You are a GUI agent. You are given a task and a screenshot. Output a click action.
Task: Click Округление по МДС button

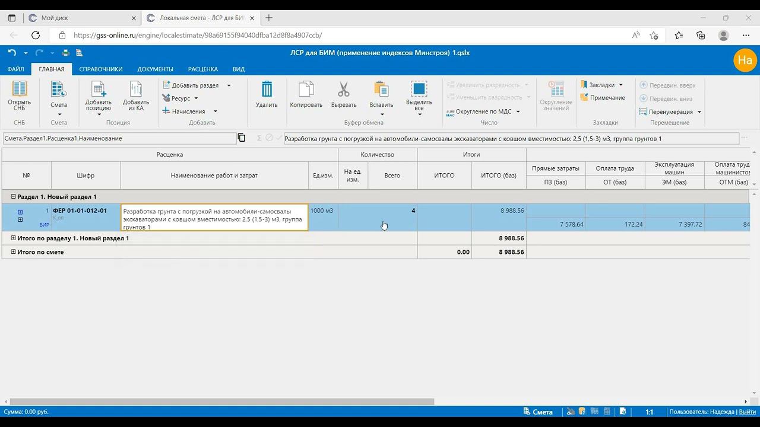coord(479,111)
